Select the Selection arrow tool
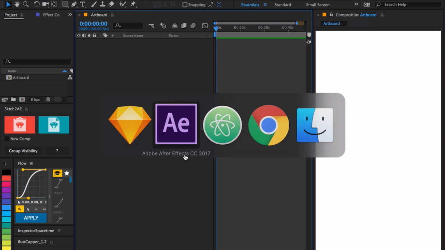 click(x=8, y=4)
